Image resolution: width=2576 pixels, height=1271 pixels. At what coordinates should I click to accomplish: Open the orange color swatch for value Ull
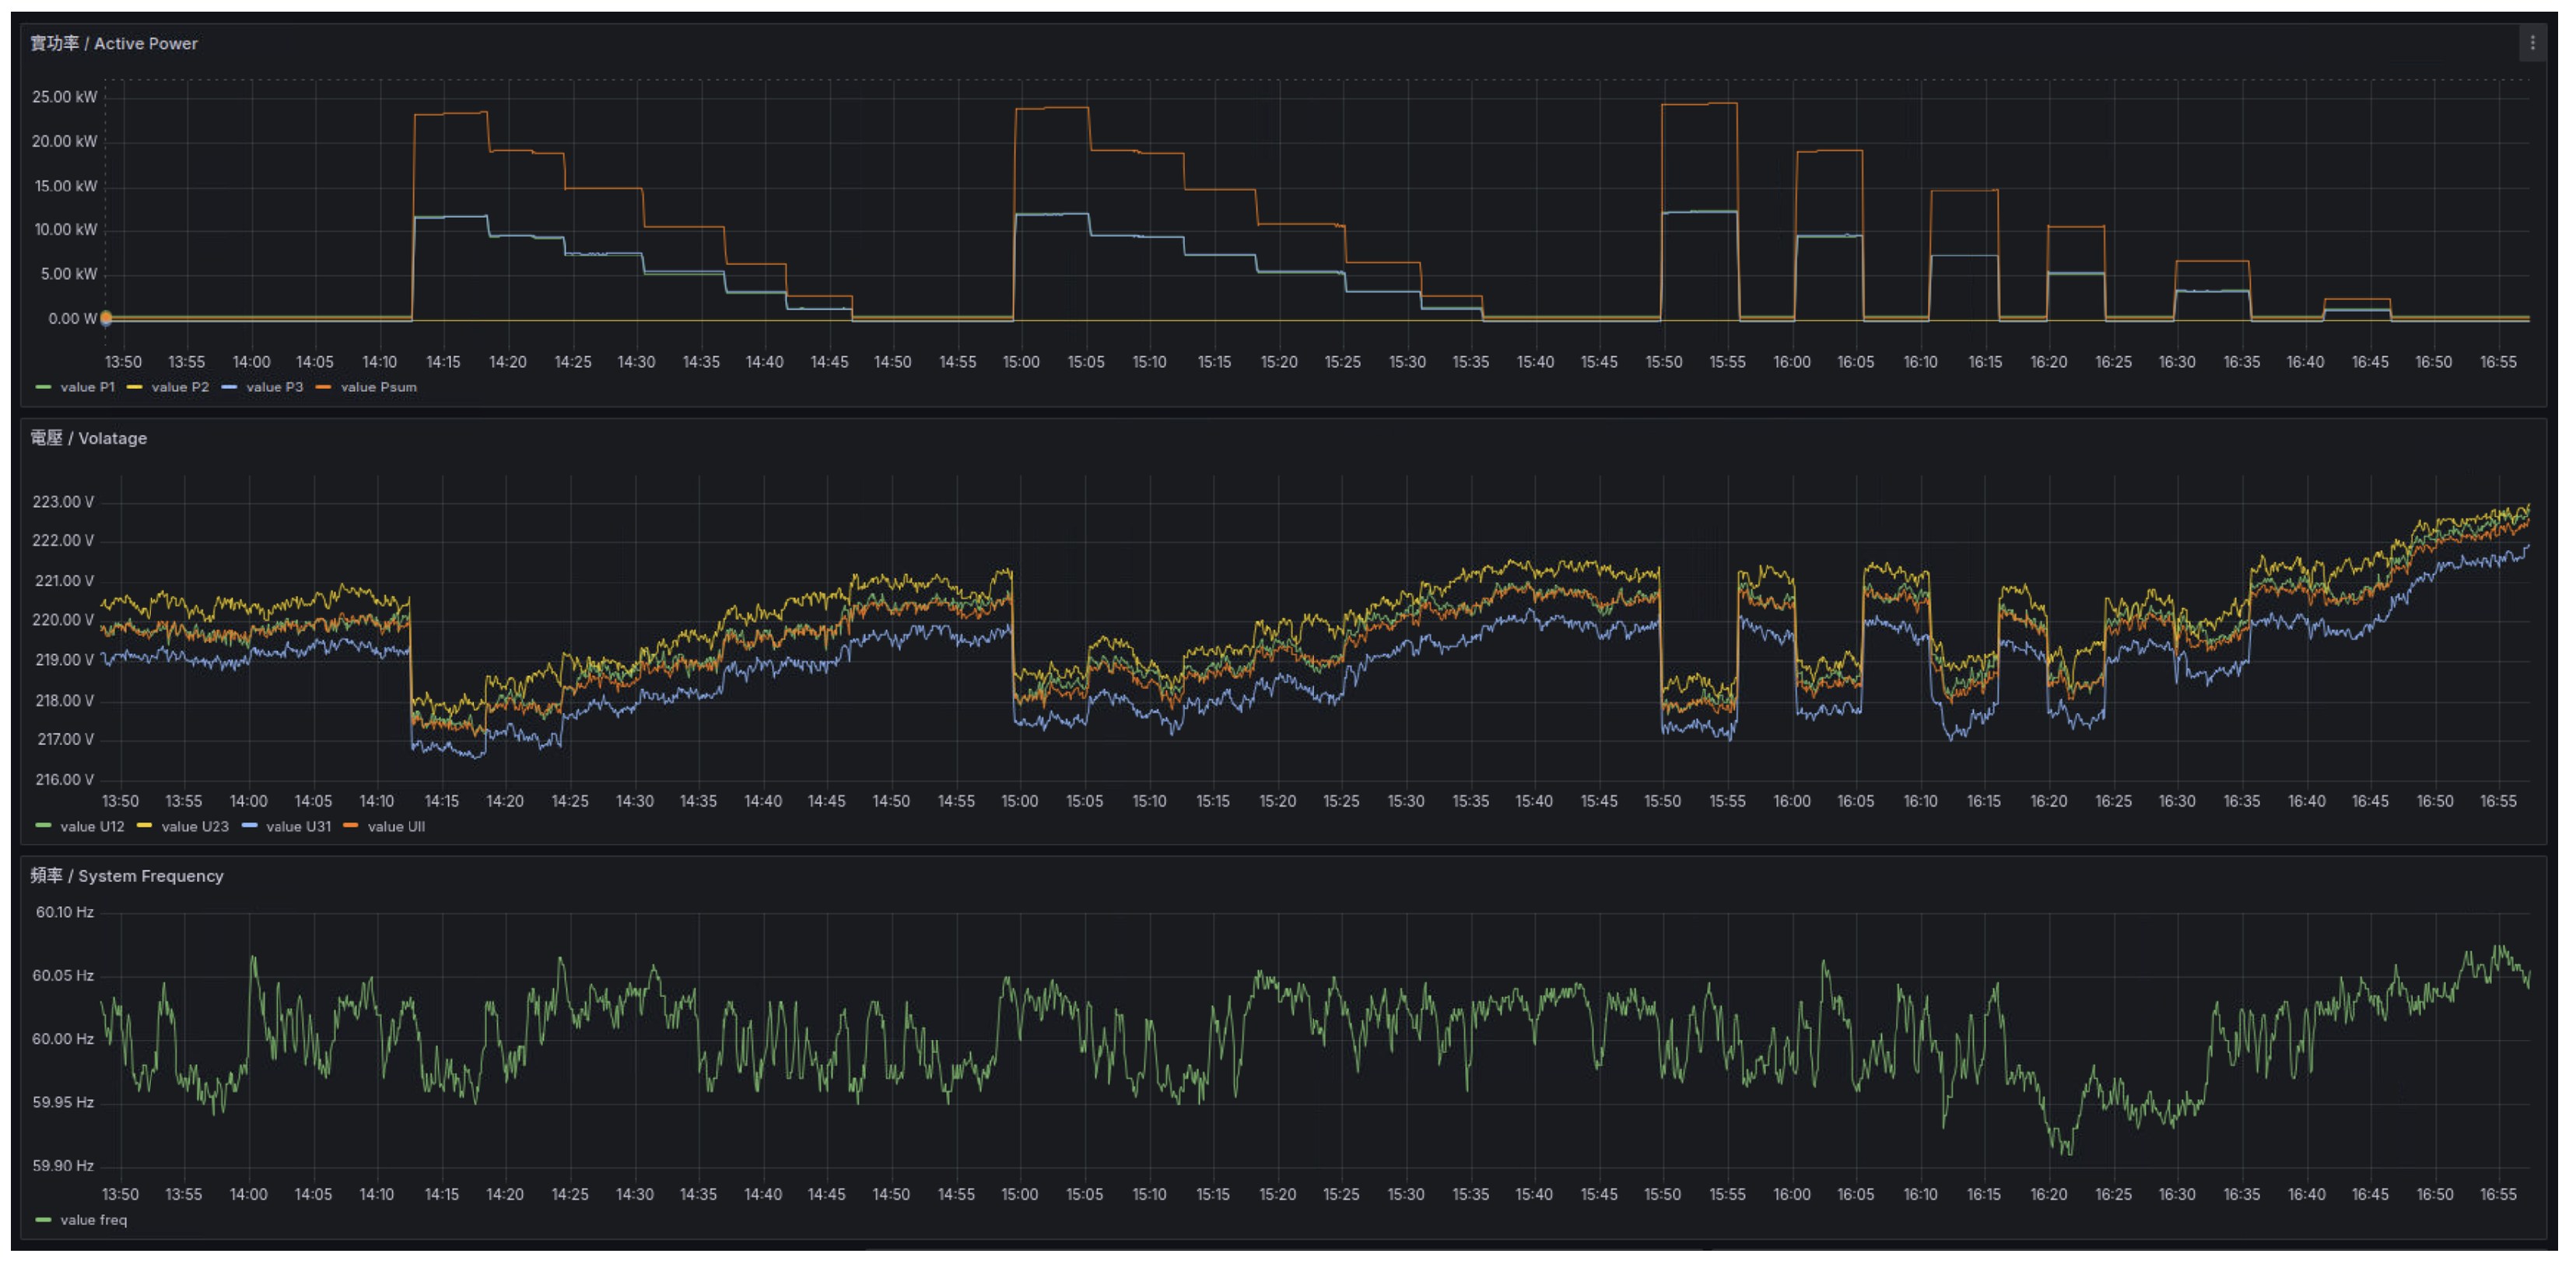350,826
